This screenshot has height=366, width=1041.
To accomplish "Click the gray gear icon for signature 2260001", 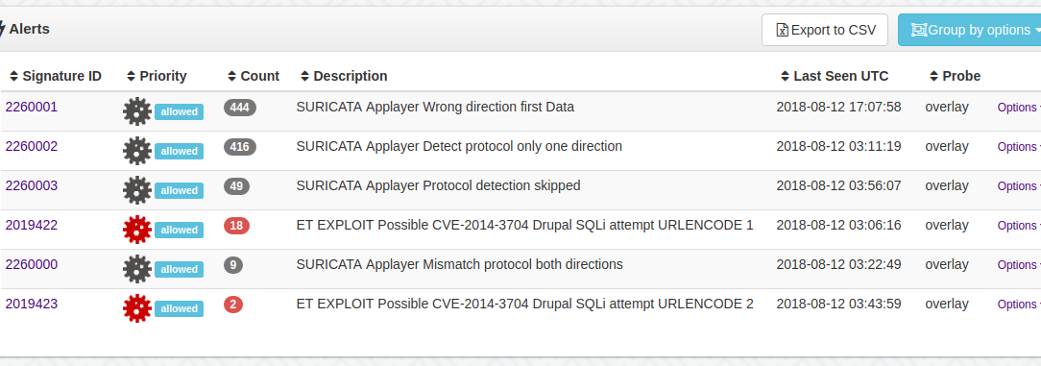I will [137, 111].
